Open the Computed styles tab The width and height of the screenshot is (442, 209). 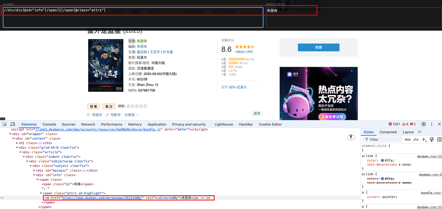click(x=388, y=132)
